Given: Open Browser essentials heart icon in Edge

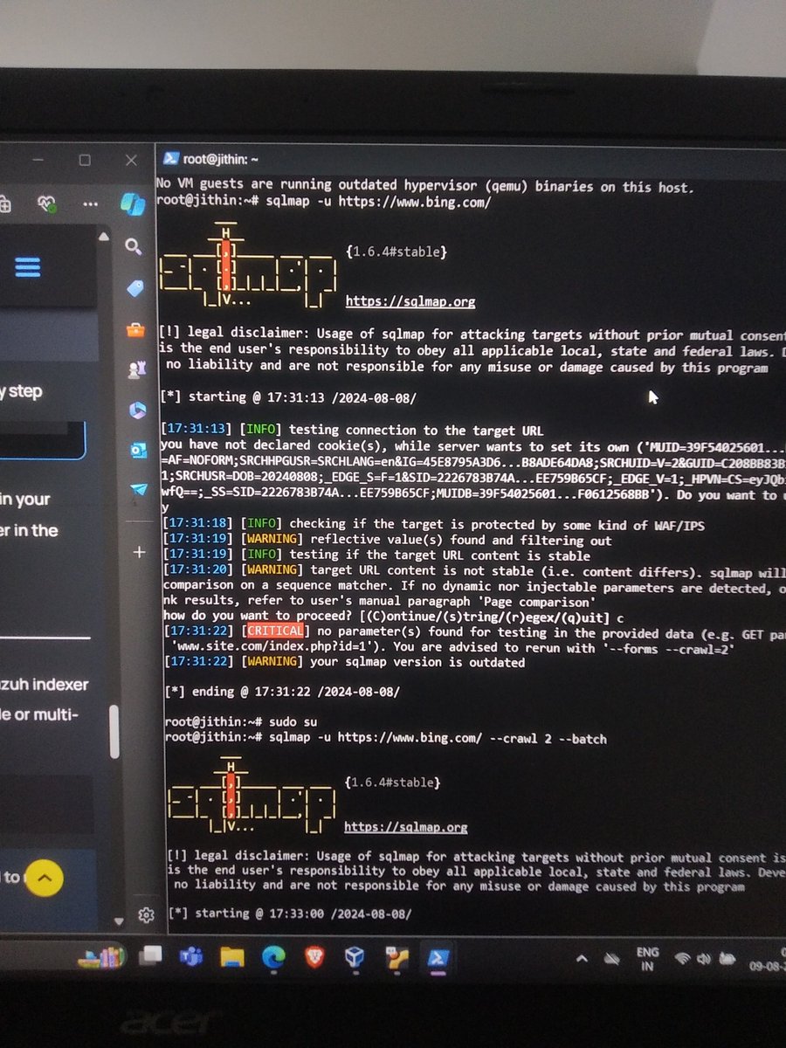Looking at the screenshot, I should pos(47,203).
